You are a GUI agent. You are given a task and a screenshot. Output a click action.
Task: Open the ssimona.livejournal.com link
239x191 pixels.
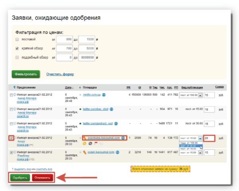104,138
